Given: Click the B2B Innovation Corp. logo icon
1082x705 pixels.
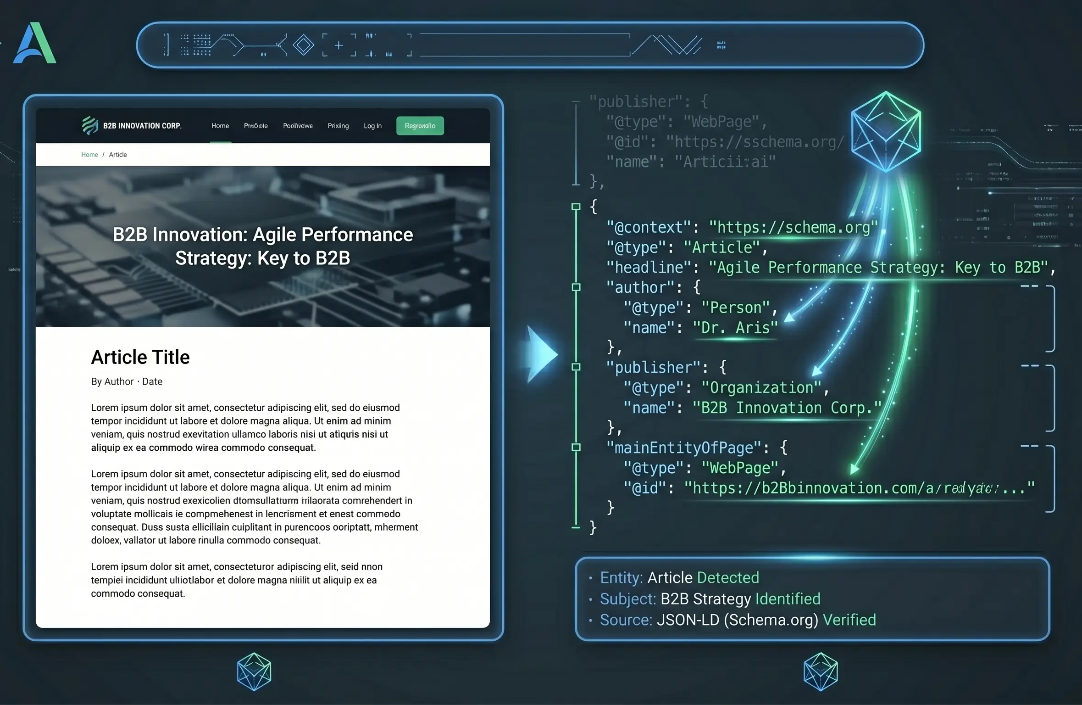Looking at the screenshot, I should [90, 125].
